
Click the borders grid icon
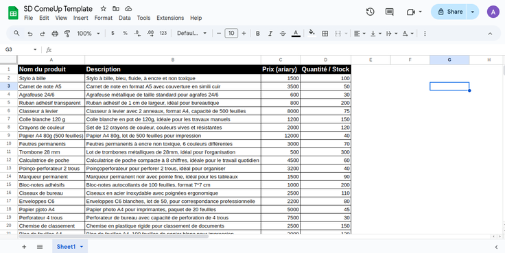325,34
